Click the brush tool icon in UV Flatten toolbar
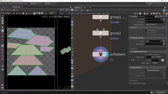Image resolution: width=168 pixels, height=94 pixels. tap(20, 13)
